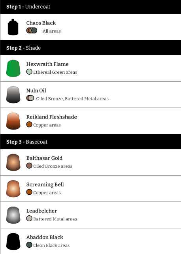Select the Copper swatch under Reikland Fleshshade

point(29,124)
